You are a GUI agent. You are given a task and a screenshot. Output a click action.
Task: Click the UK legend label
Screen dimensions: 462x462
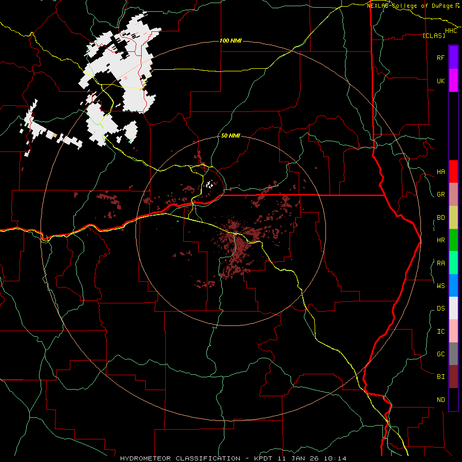[440, 81]
